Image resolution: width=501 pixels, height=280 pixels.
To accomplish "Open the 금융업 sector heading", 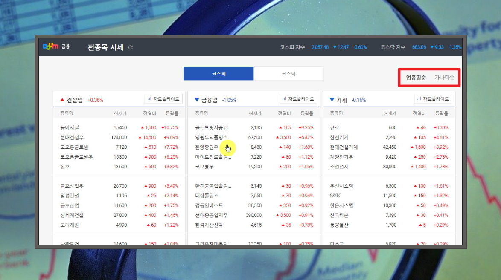I will (209, 100).
